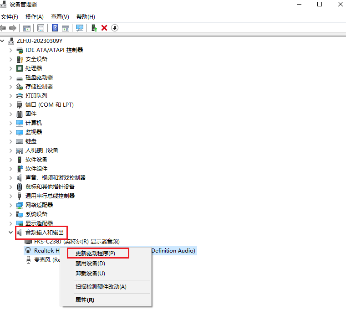Select the 端口 (COM 和 LPT) icon
Viewport: 346px width, 326px height.
point(20,105)
